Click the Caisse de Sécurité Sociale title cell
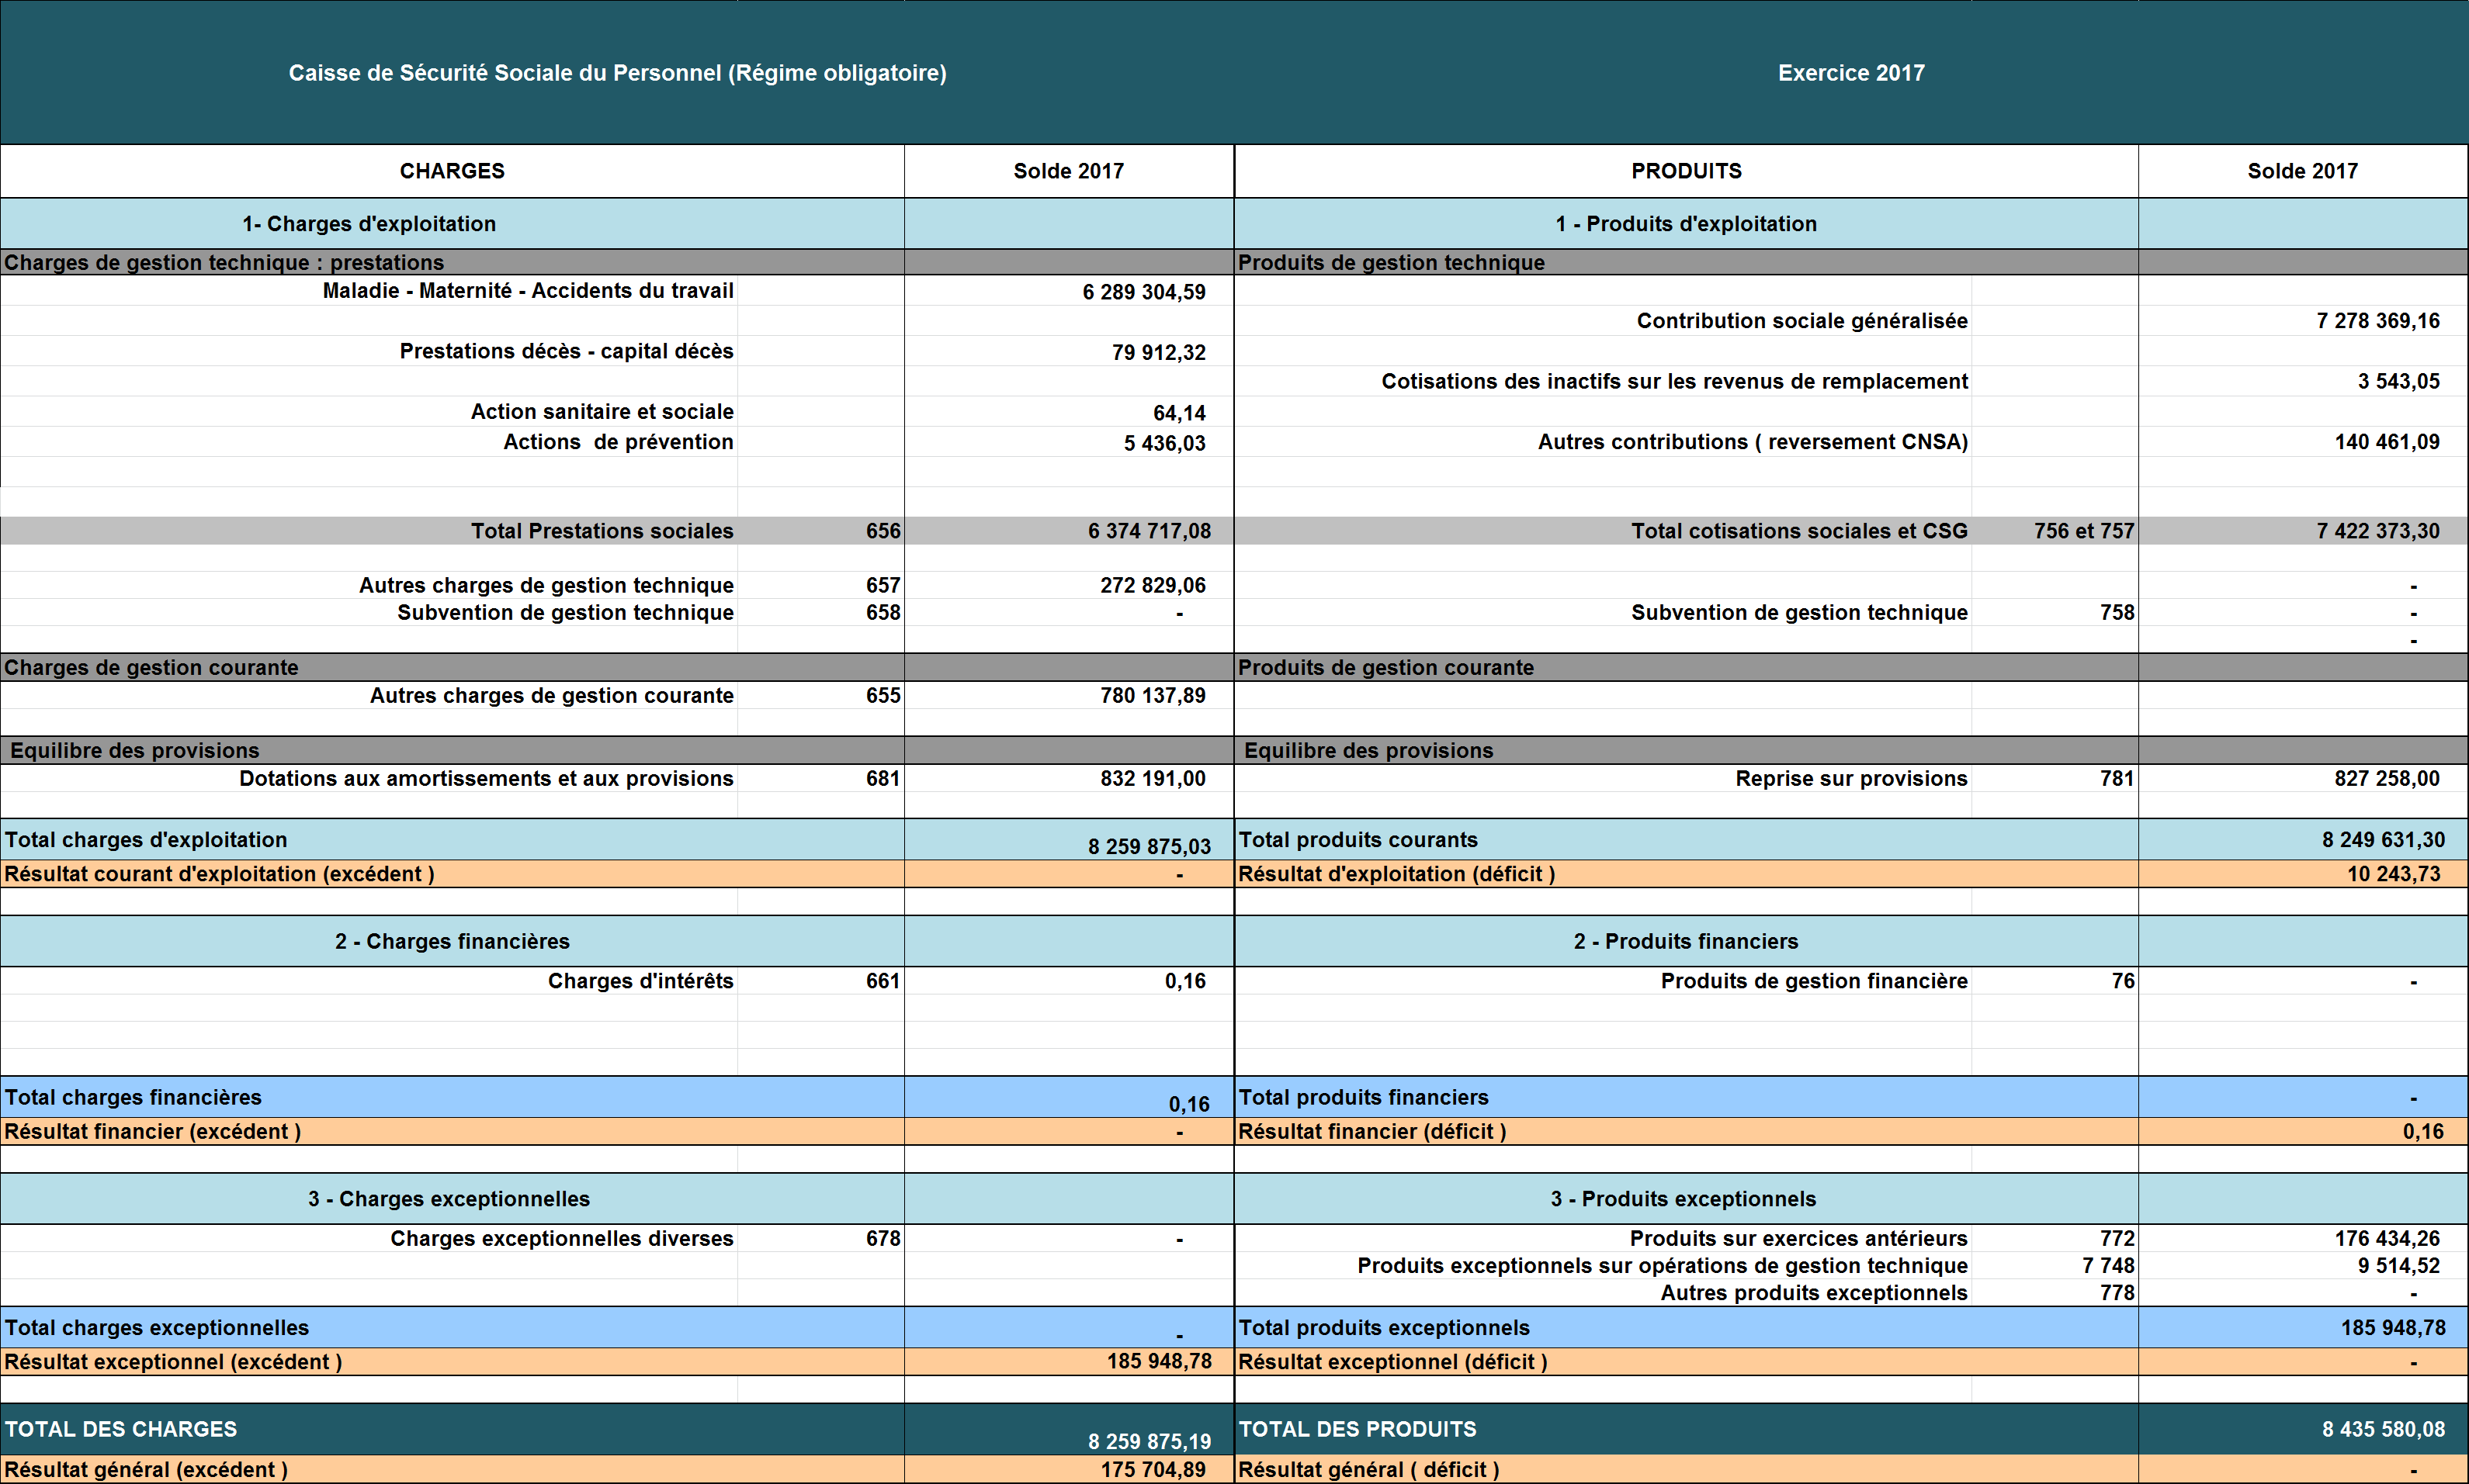The image size is (2469, 1484). 617,73
